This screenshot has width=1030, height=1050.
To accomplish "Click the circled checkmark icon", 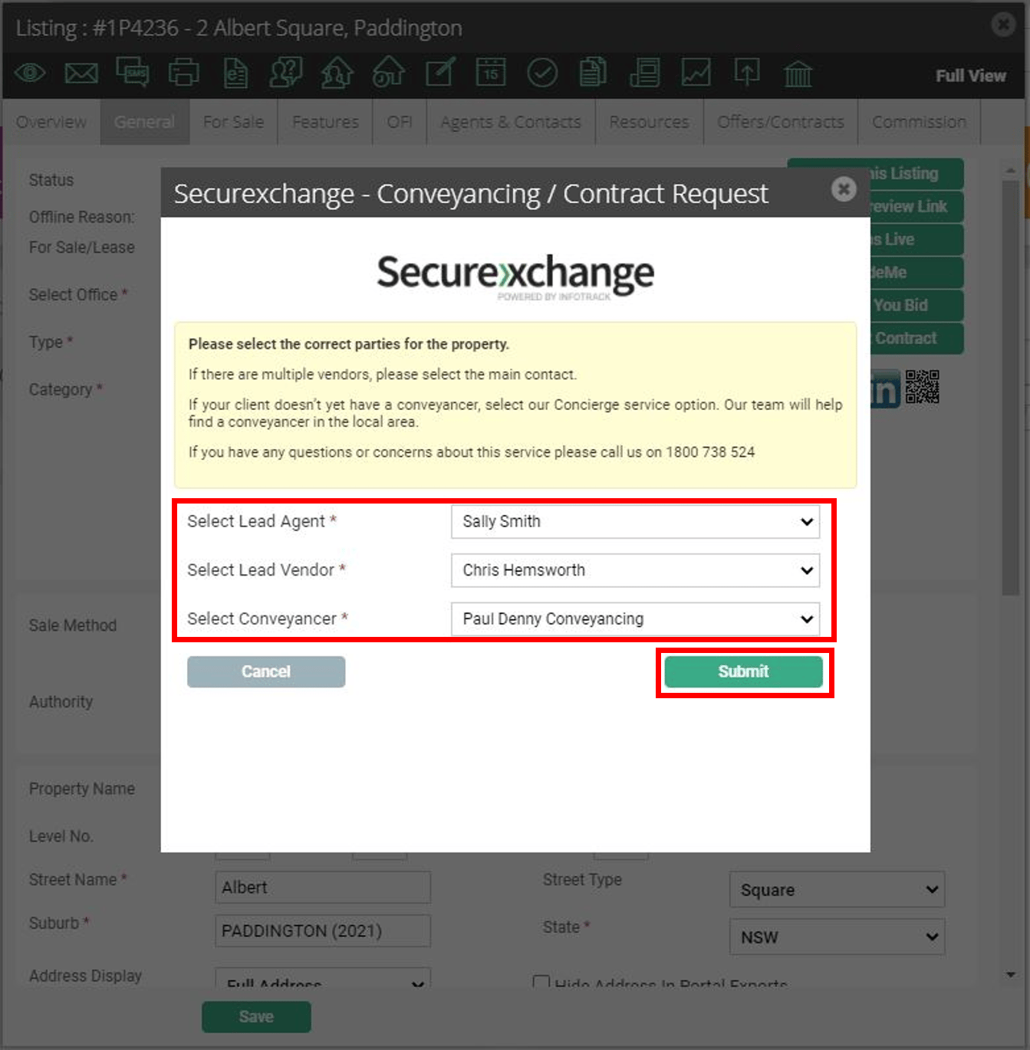I will 542,73.
